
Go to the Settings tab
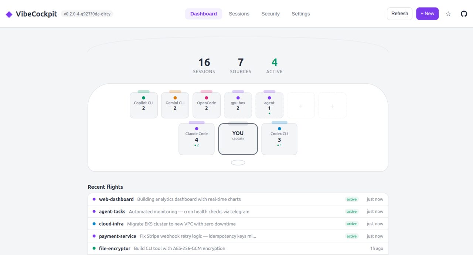click(301, 14)
